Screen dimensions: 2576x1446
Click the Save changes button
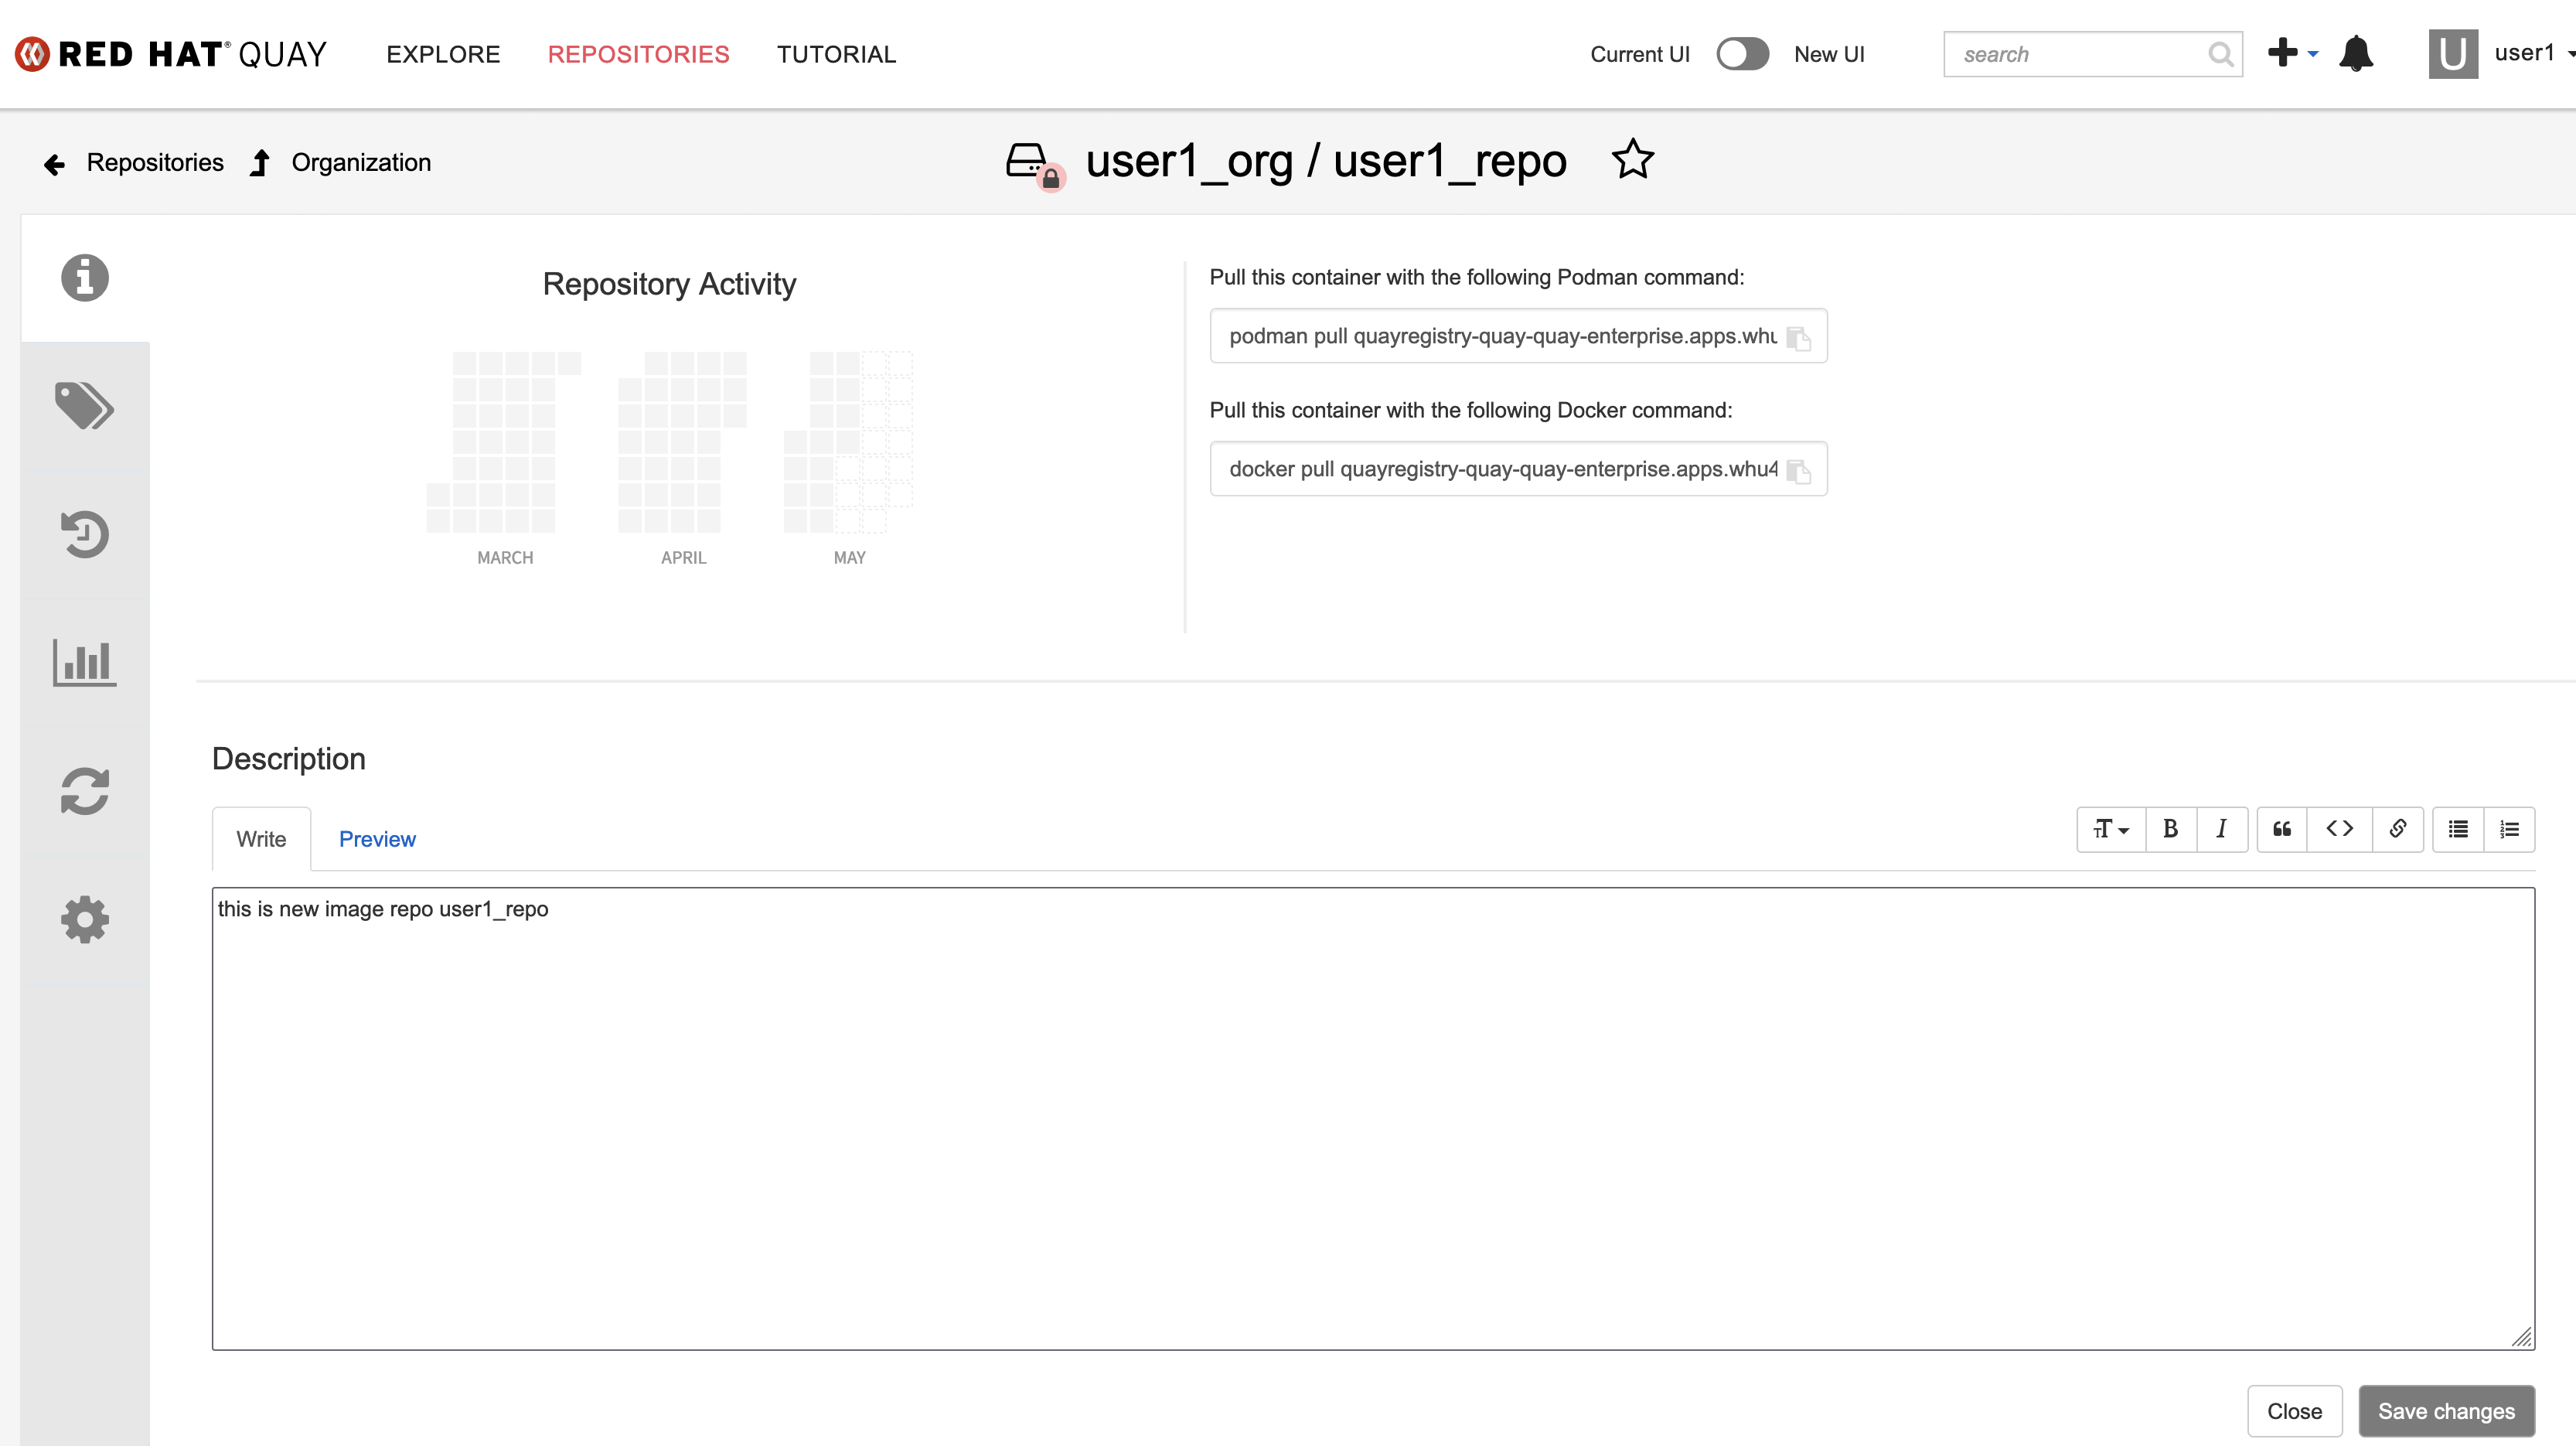pos(2445,1410)
